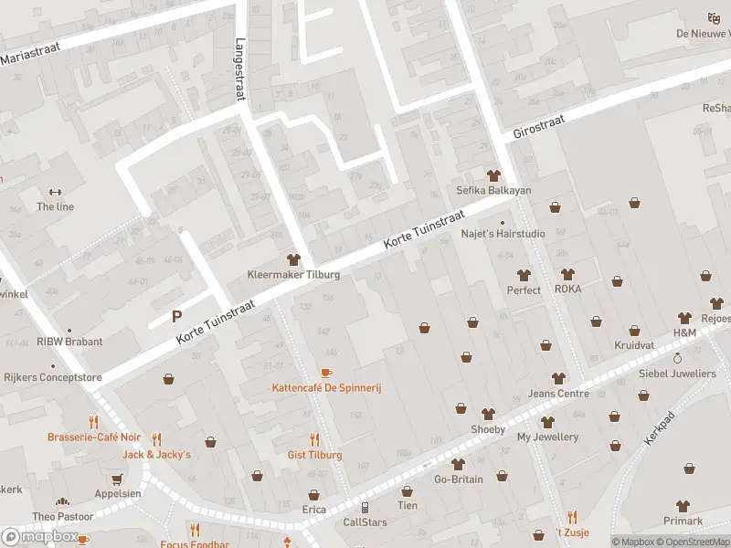The width and height of the screenshot is (731, 548).
Task: Click the Brasserie-Café Noir fork and knife icon
Action: 93,422
